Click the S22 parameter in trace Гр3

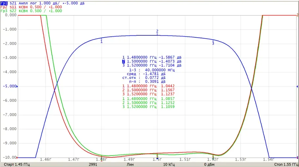click(13, 11)
